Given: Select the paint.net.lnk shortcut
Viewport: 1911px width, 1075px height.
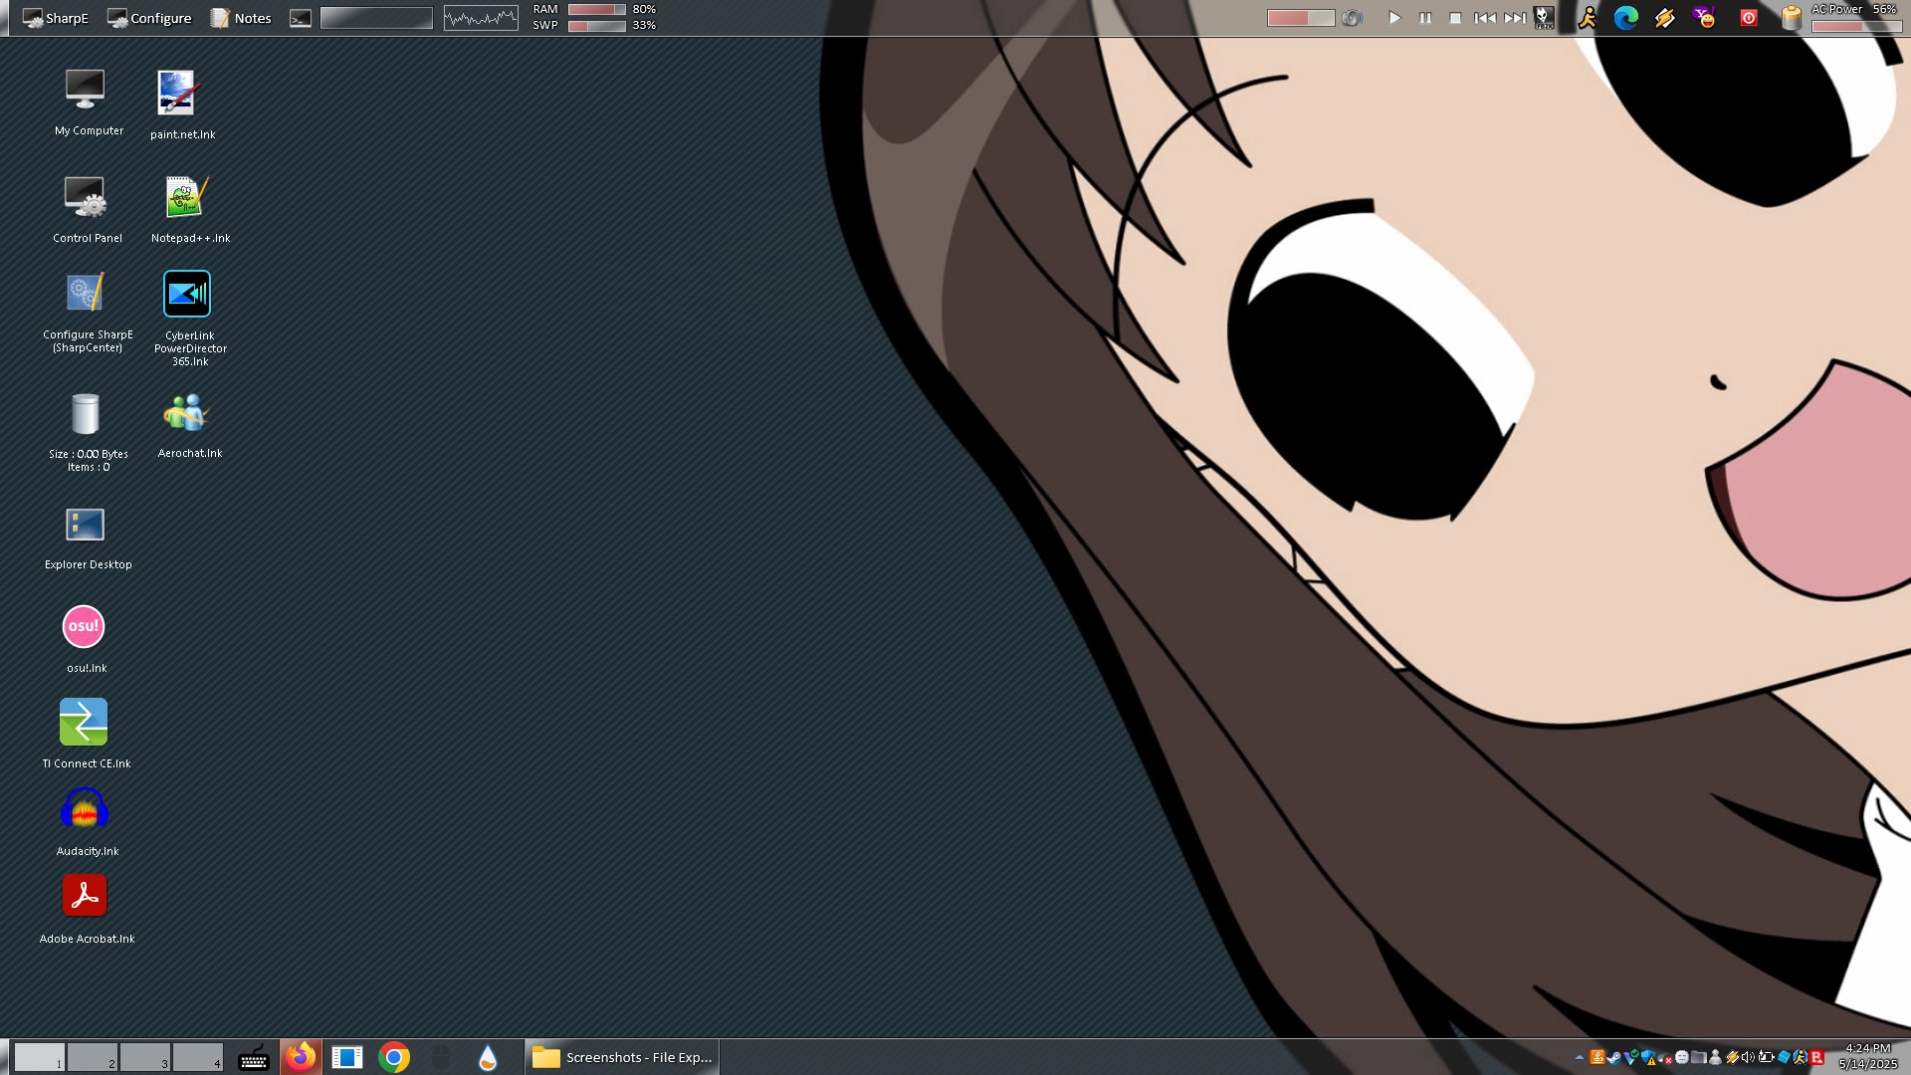Looking at the screenshot, I should point(183,105).
